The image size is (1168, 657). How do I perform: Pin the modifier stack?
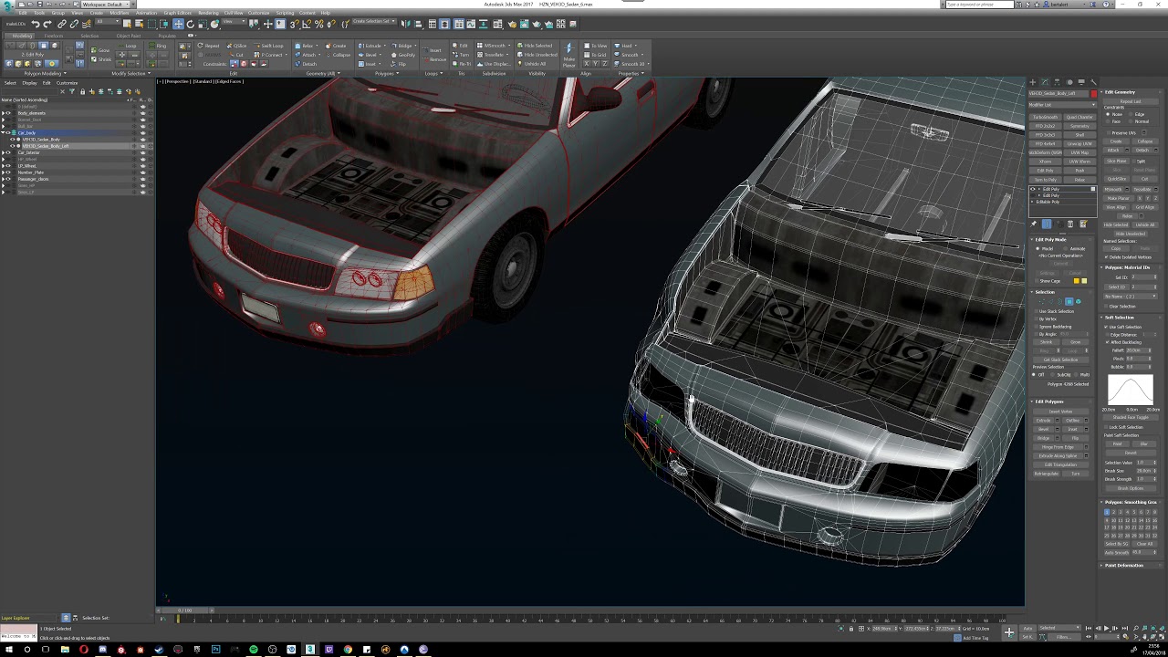click(x=1035, y=224)
